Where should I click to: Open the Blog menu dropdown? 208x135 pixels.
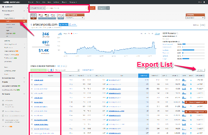[64, 2]
